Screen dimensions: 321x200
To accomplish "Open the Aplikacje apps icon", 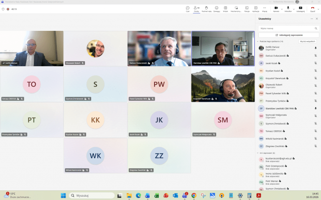I will tap(256, 9).
